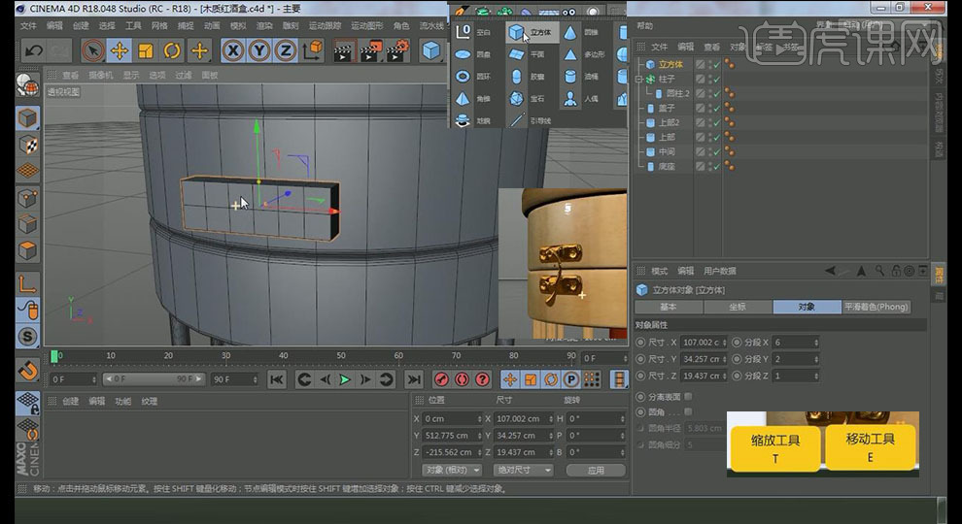This screenshot has height=524, width=962.
Task: Click the record keyframe red button
Action: tap(441, 380)
